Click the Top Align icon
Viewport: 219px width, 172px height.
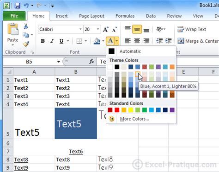tap(128, 28)
